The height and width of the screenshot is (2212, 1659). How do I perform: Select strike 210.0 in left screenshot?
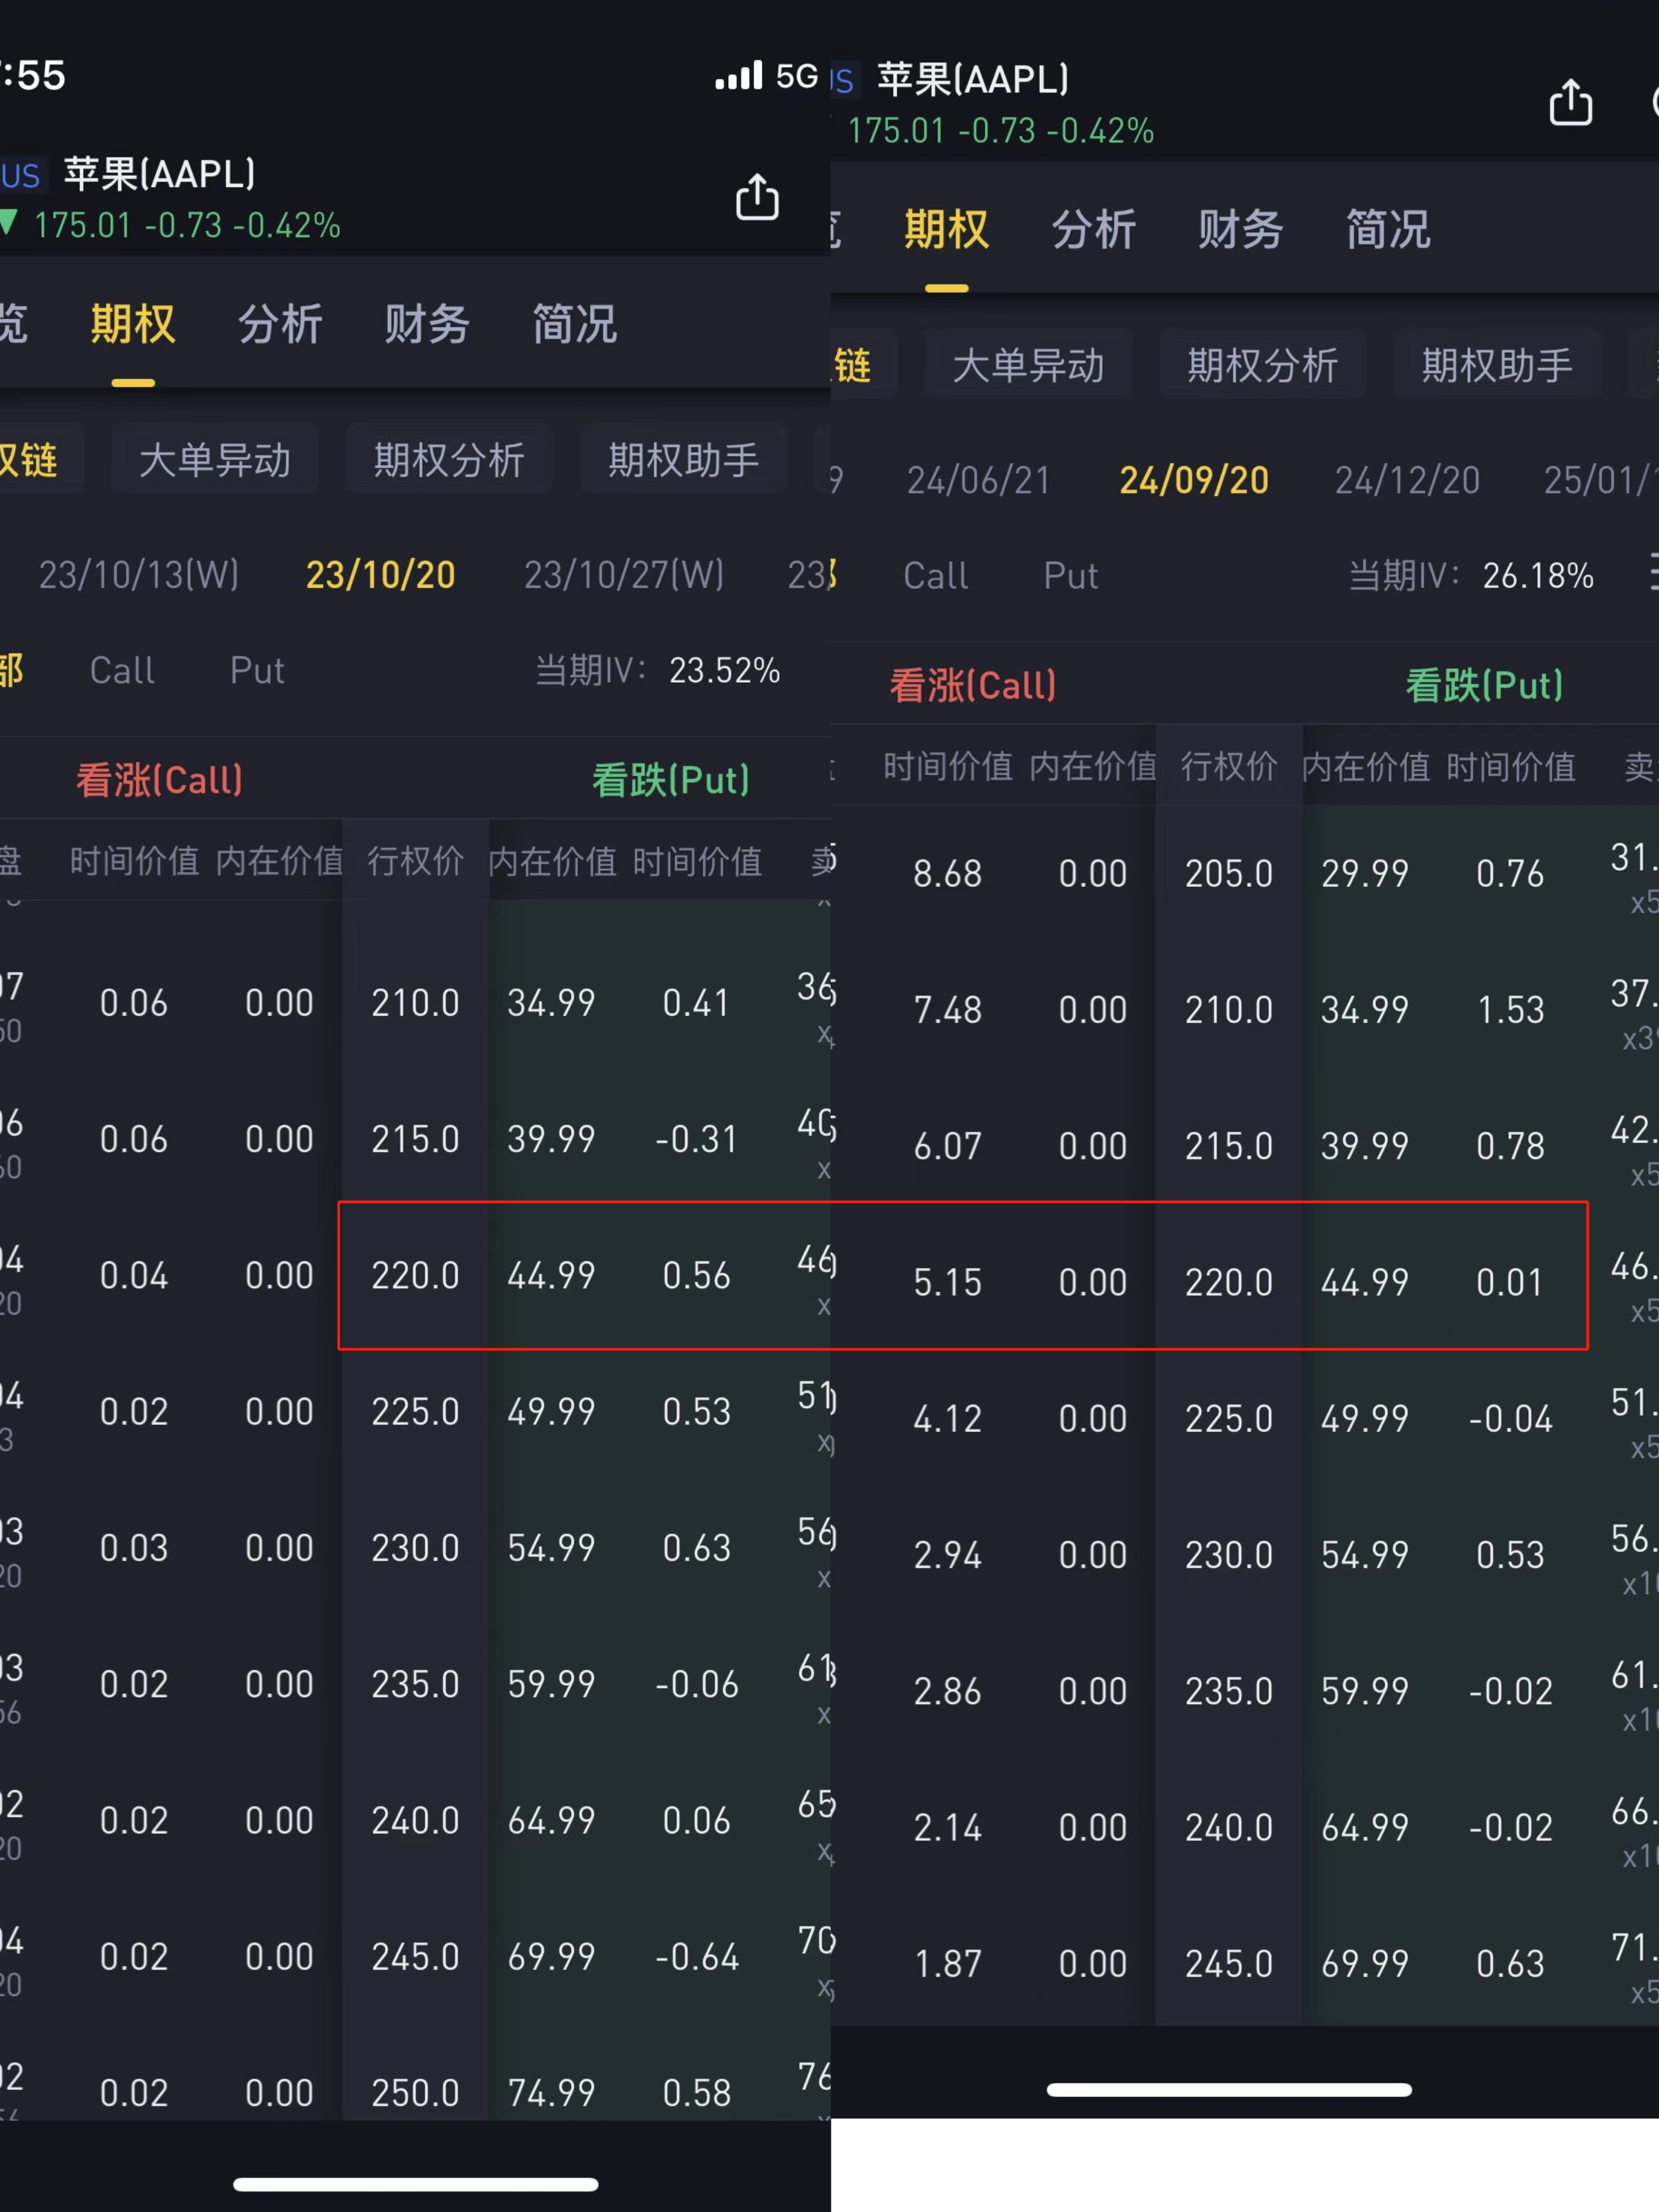[x=415, y=1003]
